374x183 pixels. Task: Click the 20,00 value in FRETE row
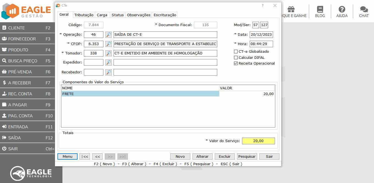coord(268,94)
